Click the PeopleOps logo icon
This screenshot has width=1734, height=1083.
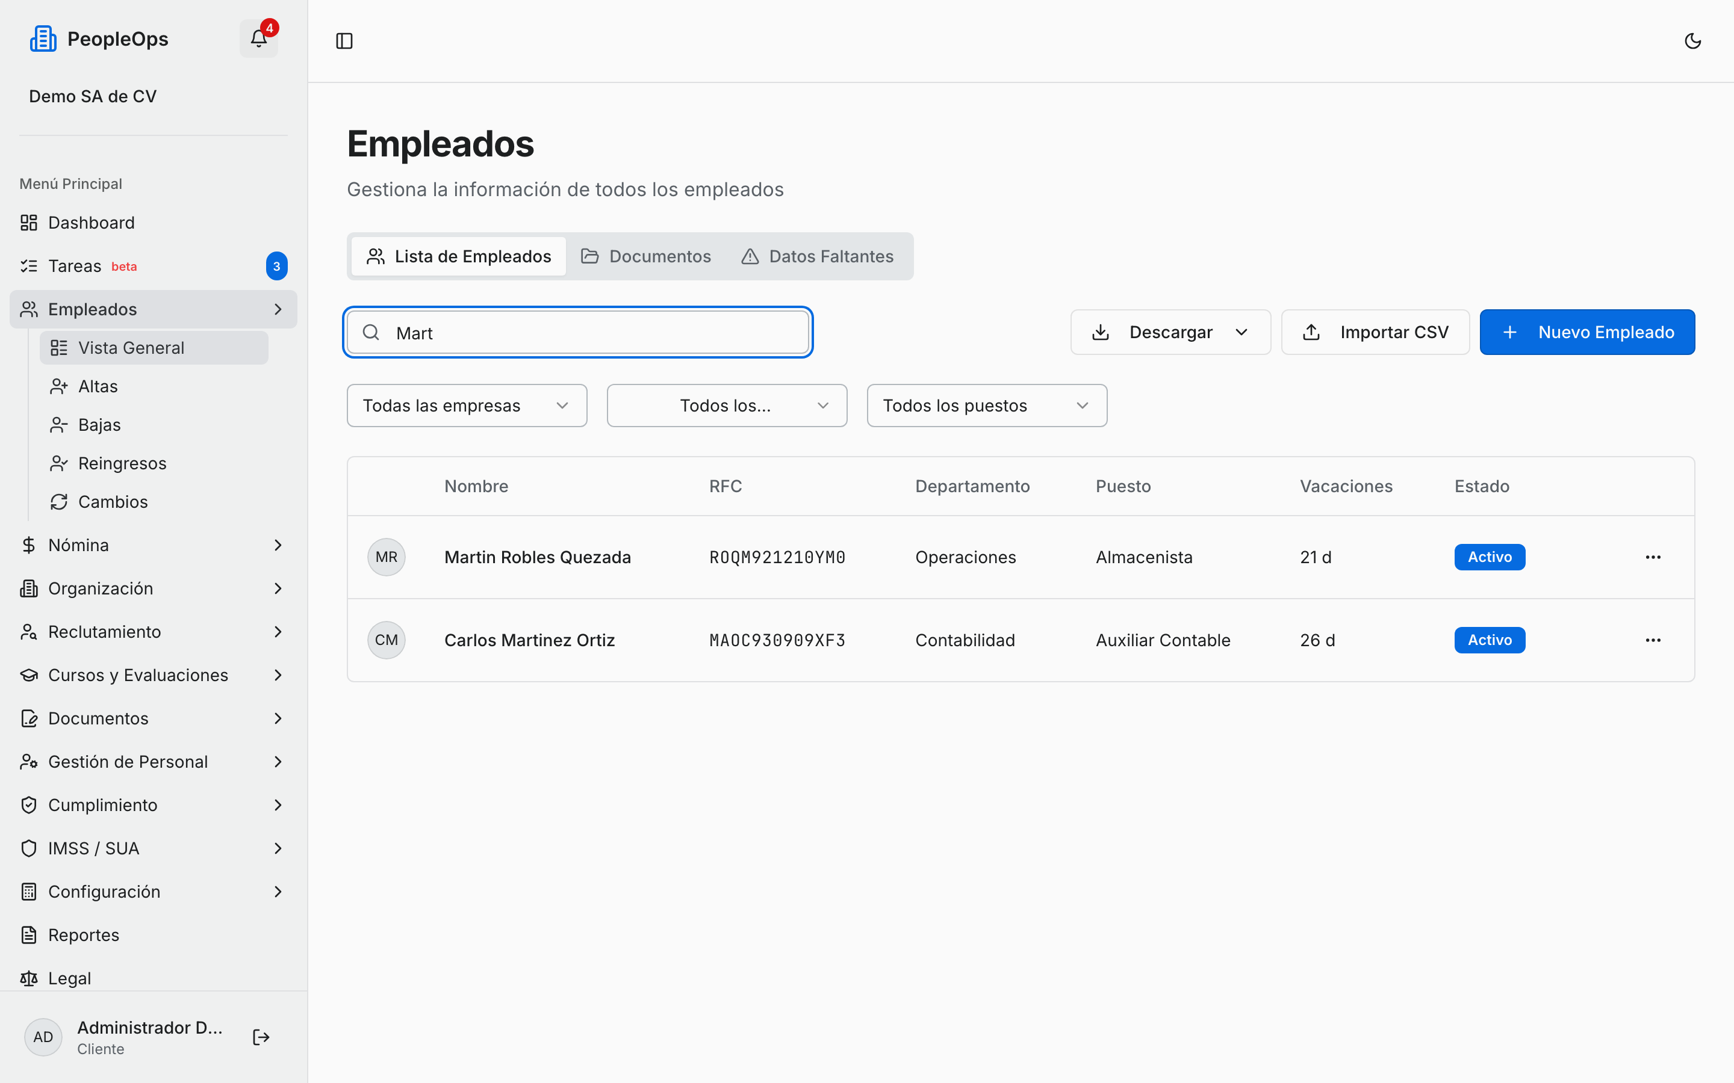[x=43, y=39]
